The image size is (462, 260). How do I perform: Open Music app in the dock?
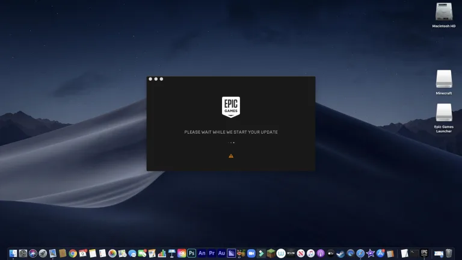310,253
